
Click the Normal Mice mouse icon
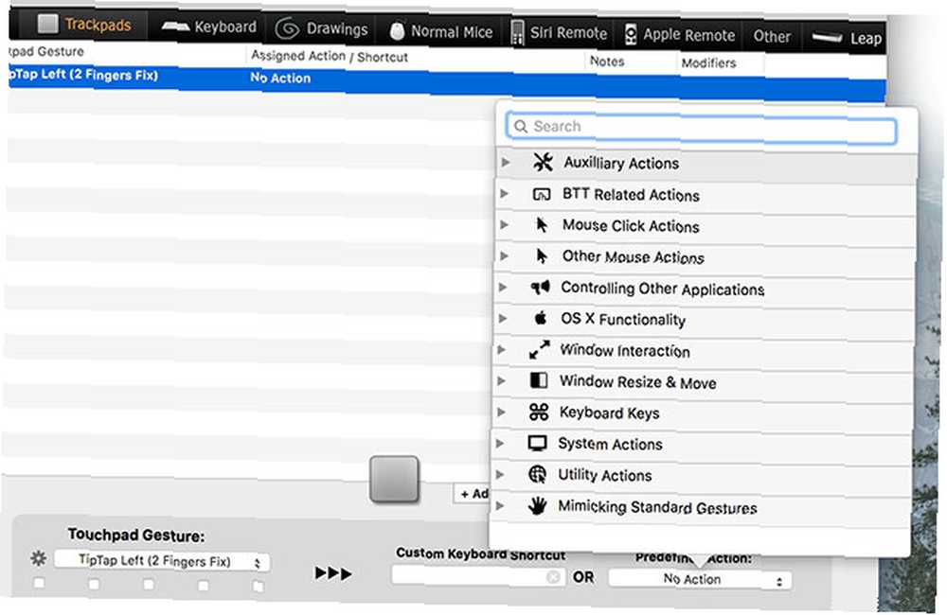397,31
